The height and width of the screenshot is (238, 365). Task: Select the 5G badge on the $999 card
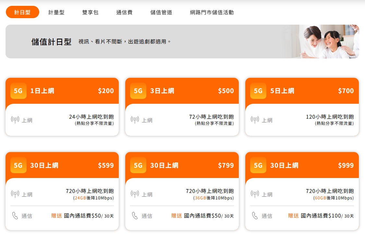pyautogui.click(x=258, y=165)
